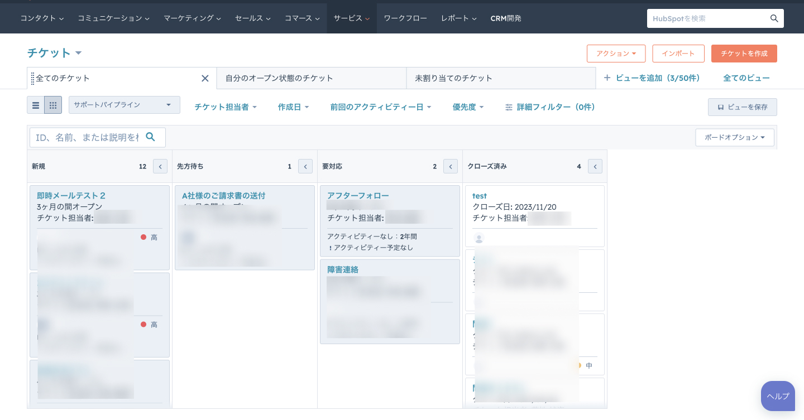Open the チケット担当者 filter
This screenshot has width=804, height=420.
(x=226, y=107)
